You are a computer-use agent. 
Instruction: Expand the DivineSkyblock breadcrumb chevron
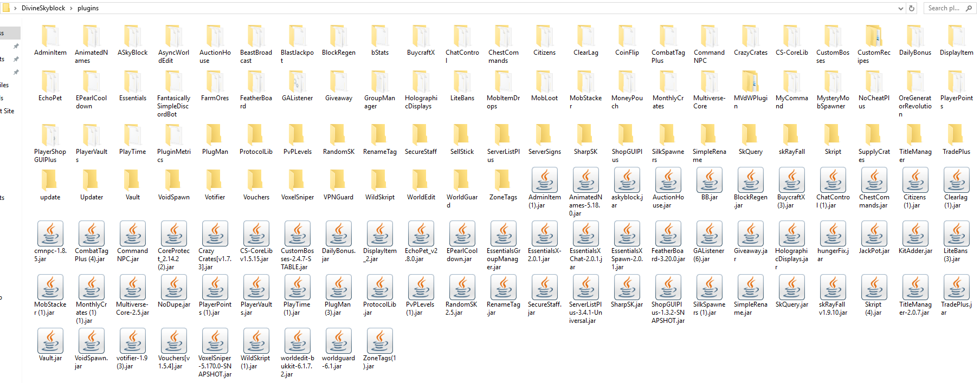(71, 8)
